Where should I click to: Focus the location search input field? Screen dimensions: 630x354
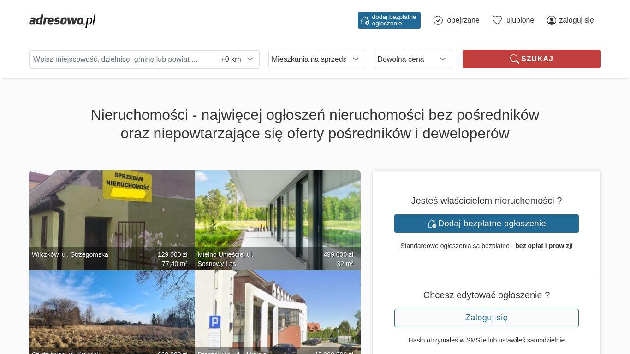[122, 59]
